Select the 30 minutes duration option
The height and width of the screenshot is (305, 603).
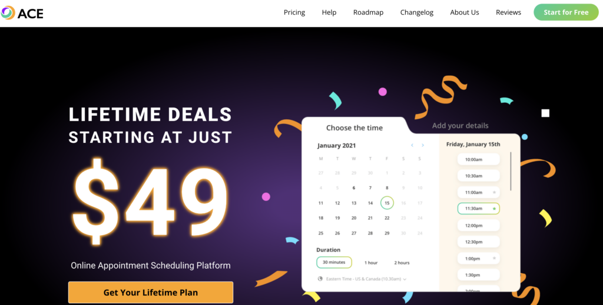click(334, 263)
